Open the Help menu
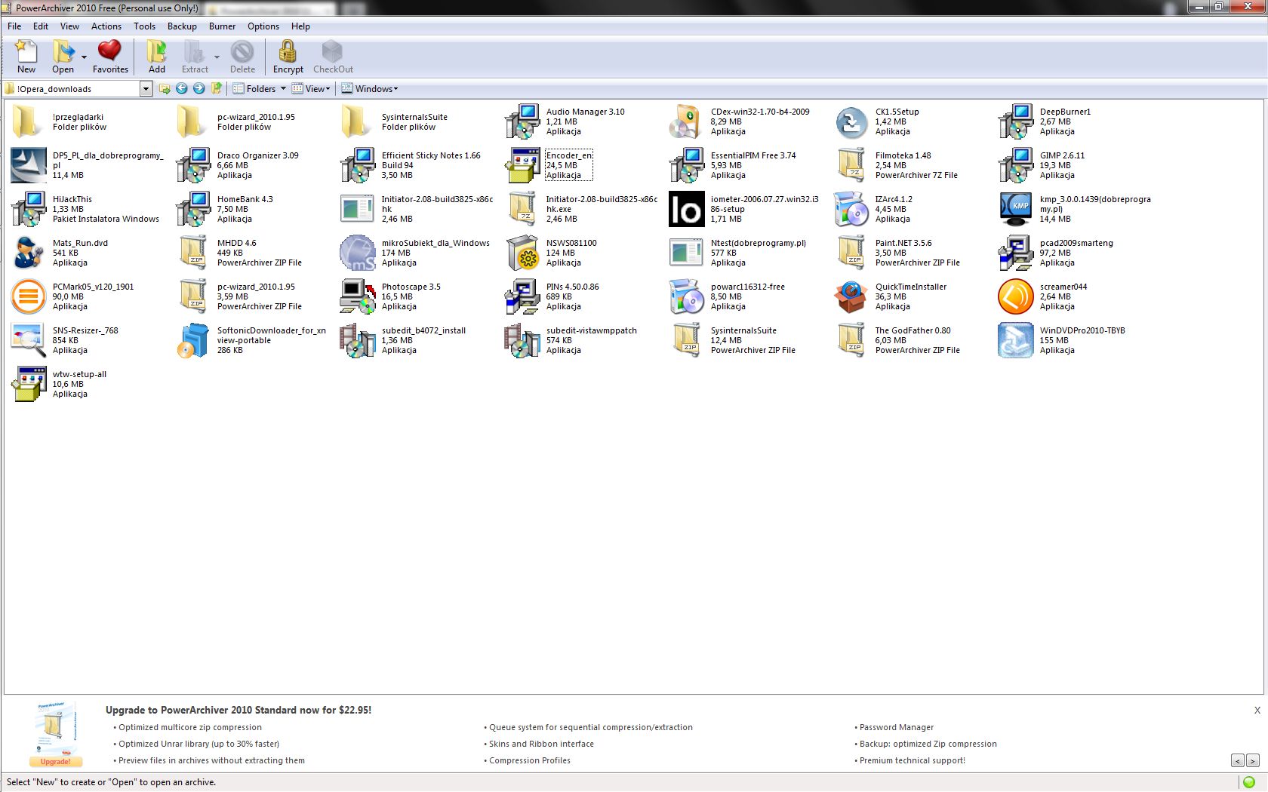 coord(300,26)
